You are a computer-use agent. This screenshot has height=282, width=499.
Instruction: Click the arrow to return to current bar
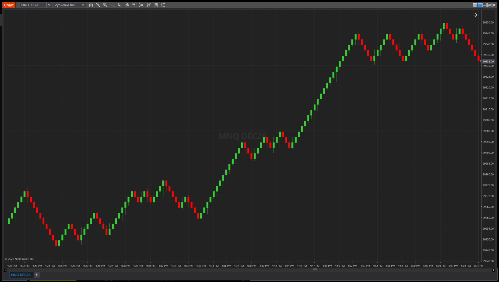[x=475, y=15]
